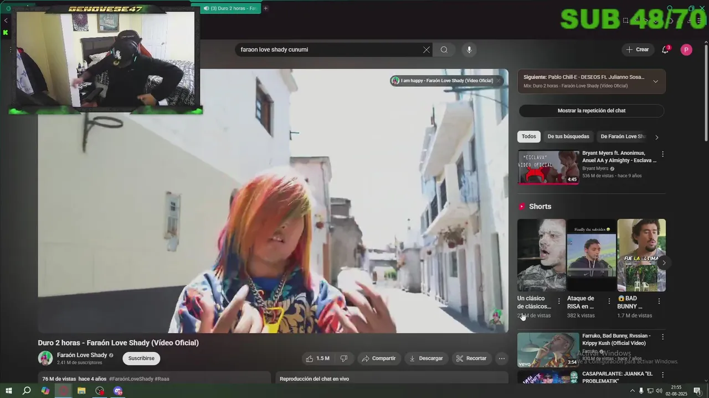Open options for CASAPARLANTE video
Screen dimensions: 709x398
coord(662,374)
